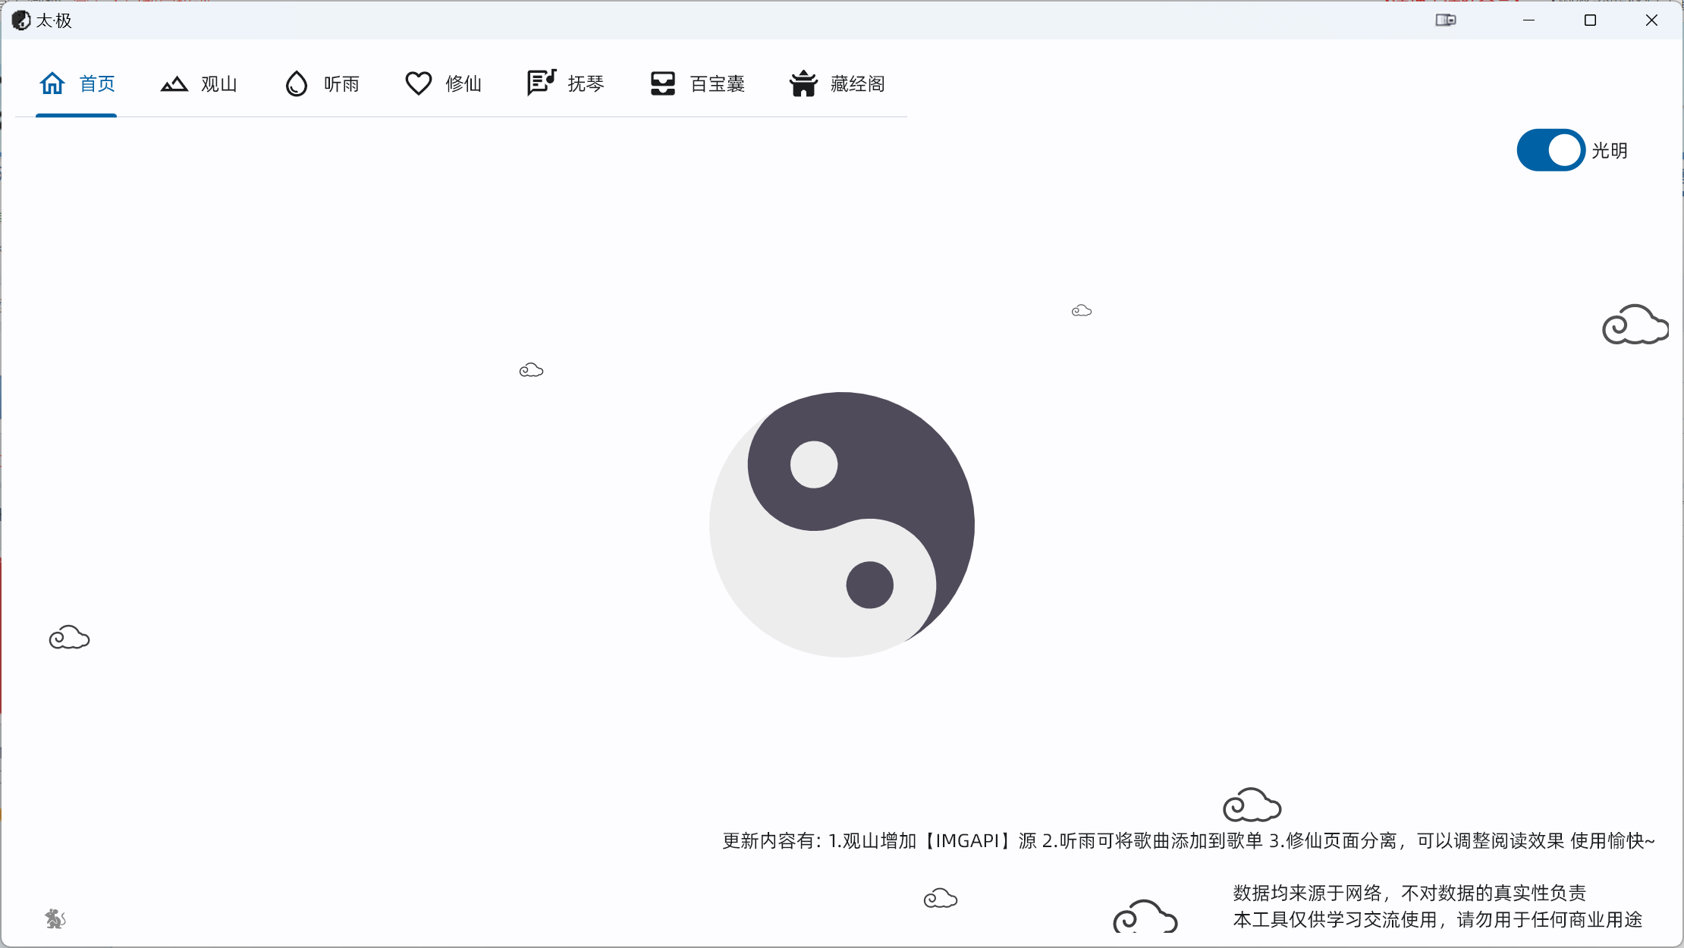1684x948 pixels.
Task: Open the 首页 home tab
Action: (77, 83)
